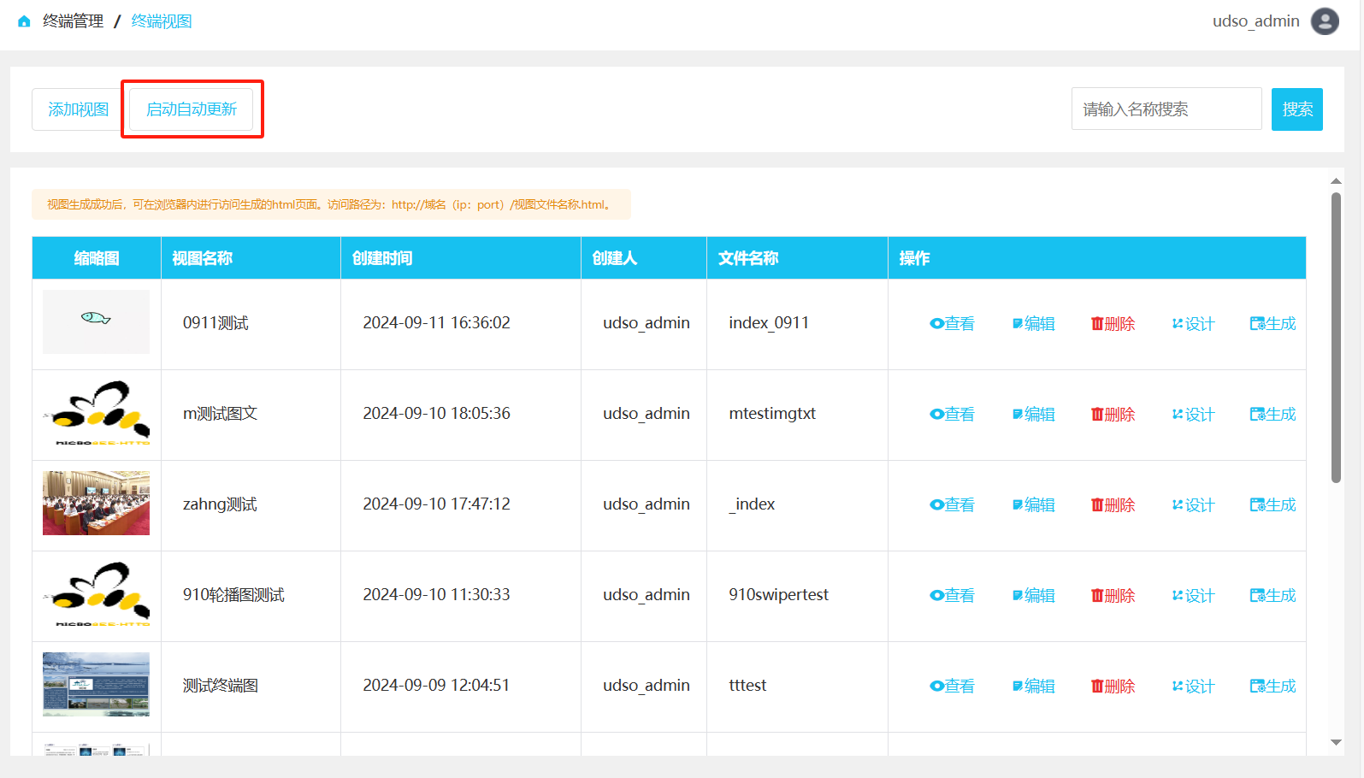Click the 添加视图 button

click(x=78, y=109)
